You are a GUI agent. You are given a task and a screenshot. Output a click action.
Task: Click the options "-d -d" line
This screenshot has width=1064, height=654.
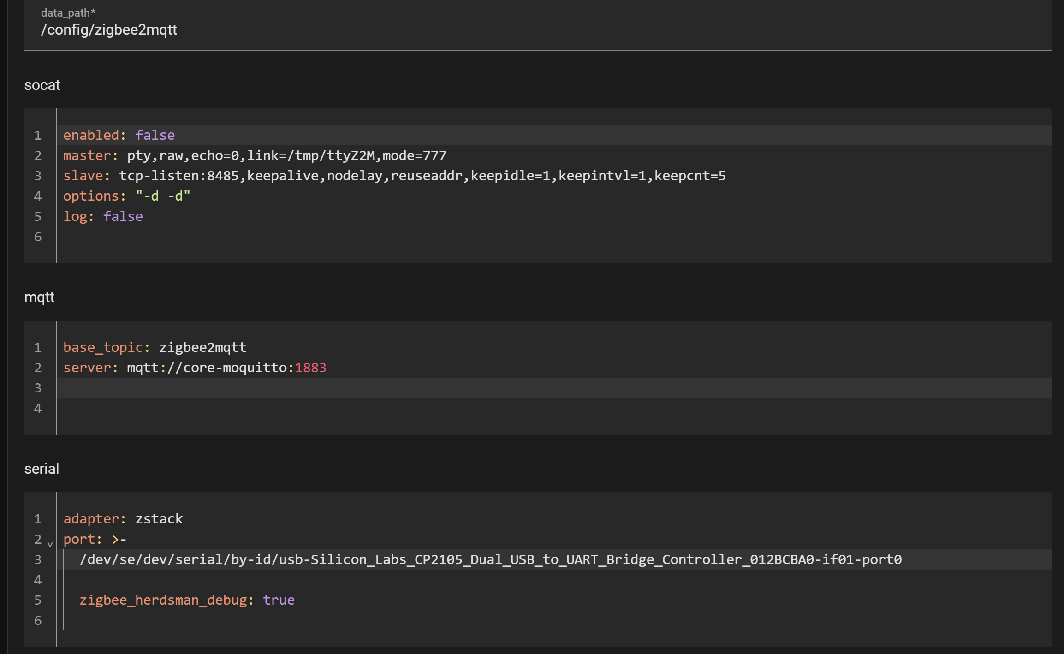(126, 196)
